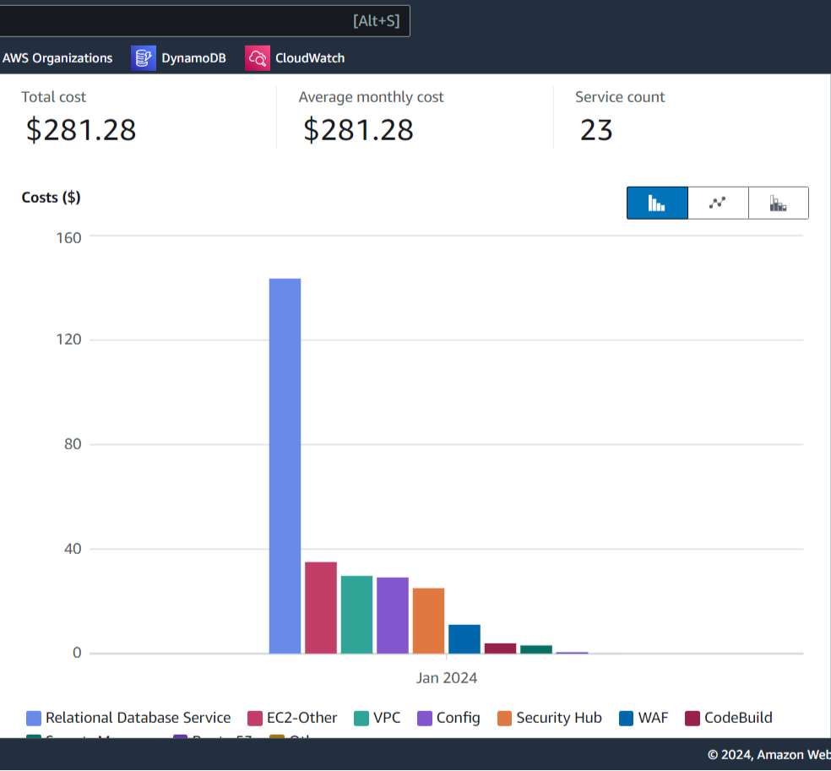
Task: Click the purple Config bar in chart
Action: (x=393, y=615)
